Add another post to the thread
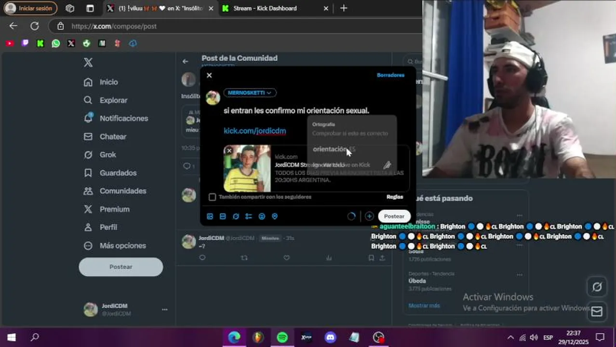The height and width of the screenshot is (347, 616). click(x=369, y=216)
